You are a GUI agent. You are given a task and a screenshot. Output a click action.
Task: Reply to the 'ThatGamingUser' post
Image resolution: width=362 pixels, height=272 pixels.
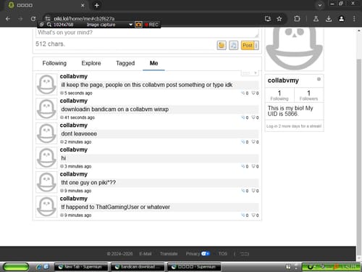point(245,215)
